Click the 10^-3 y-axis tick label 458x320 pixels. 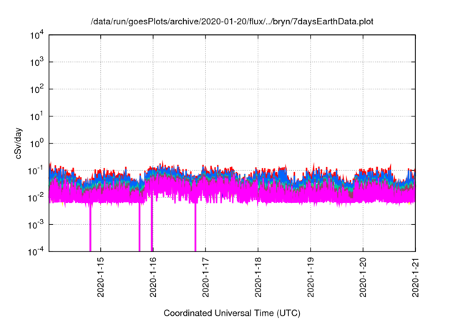click(36, 225)
